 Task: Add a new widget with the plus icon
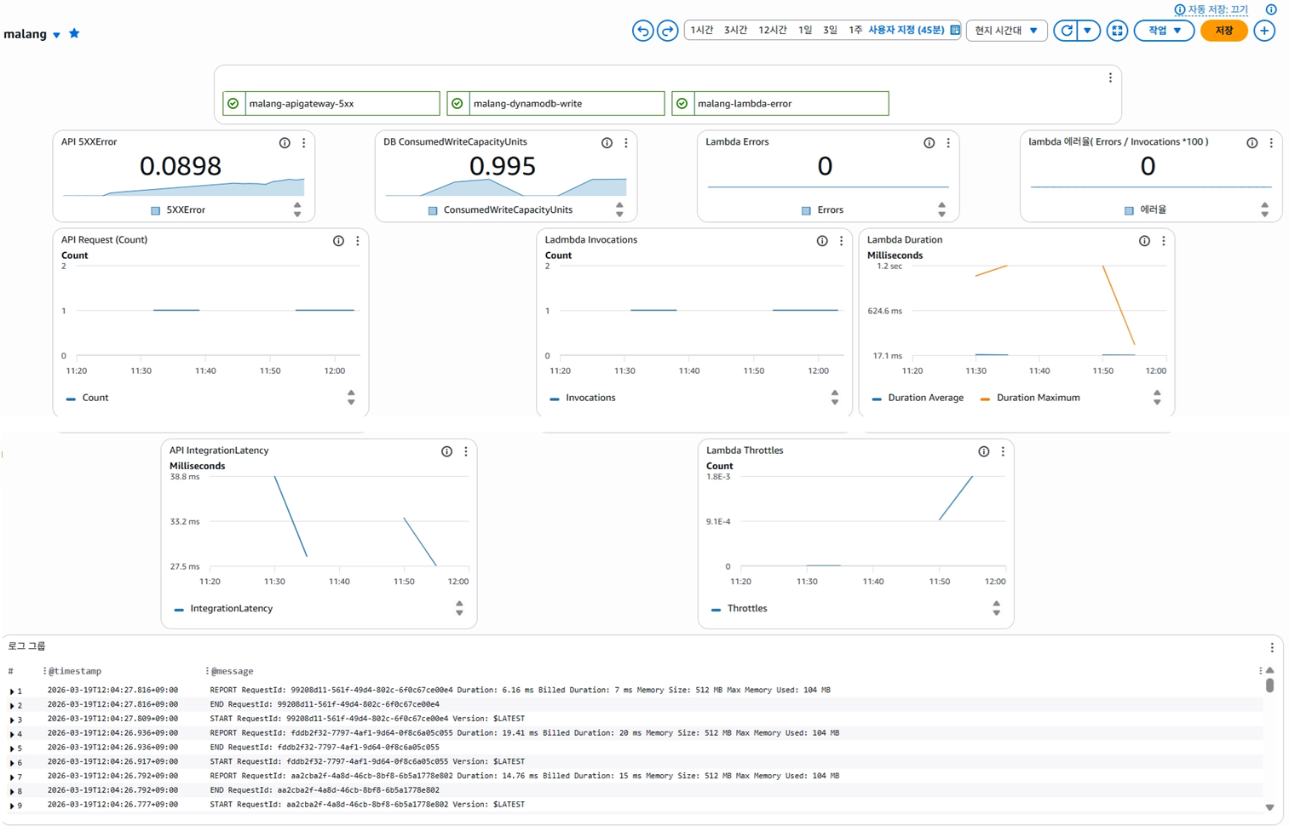click(1265, 30)
